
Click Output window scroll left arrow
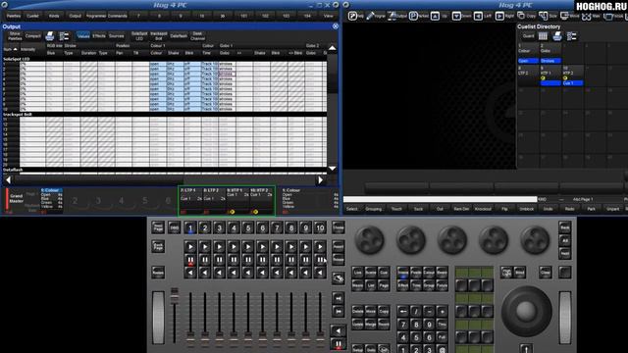click(9, 180)
